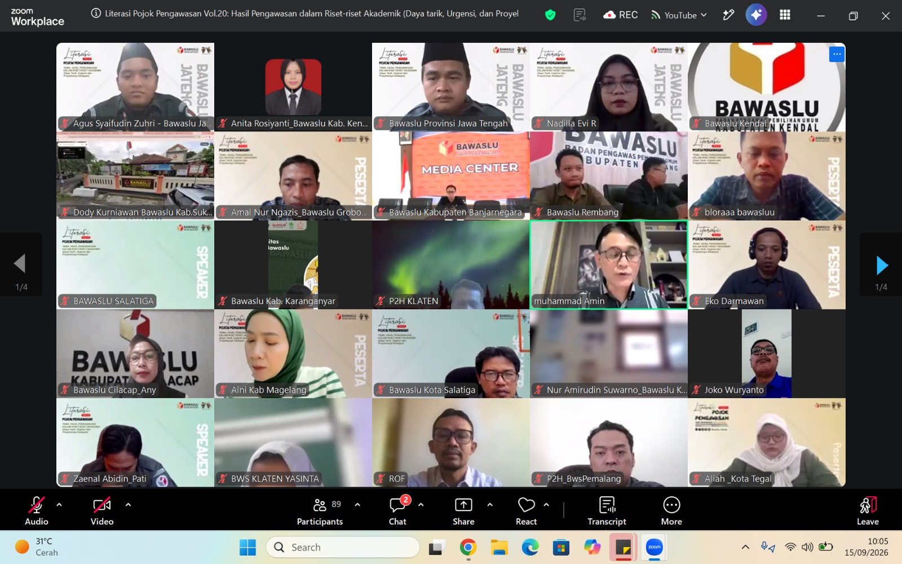Open the battery status tray icon
The width and height of the screenshot is (902, 564).
826,547
